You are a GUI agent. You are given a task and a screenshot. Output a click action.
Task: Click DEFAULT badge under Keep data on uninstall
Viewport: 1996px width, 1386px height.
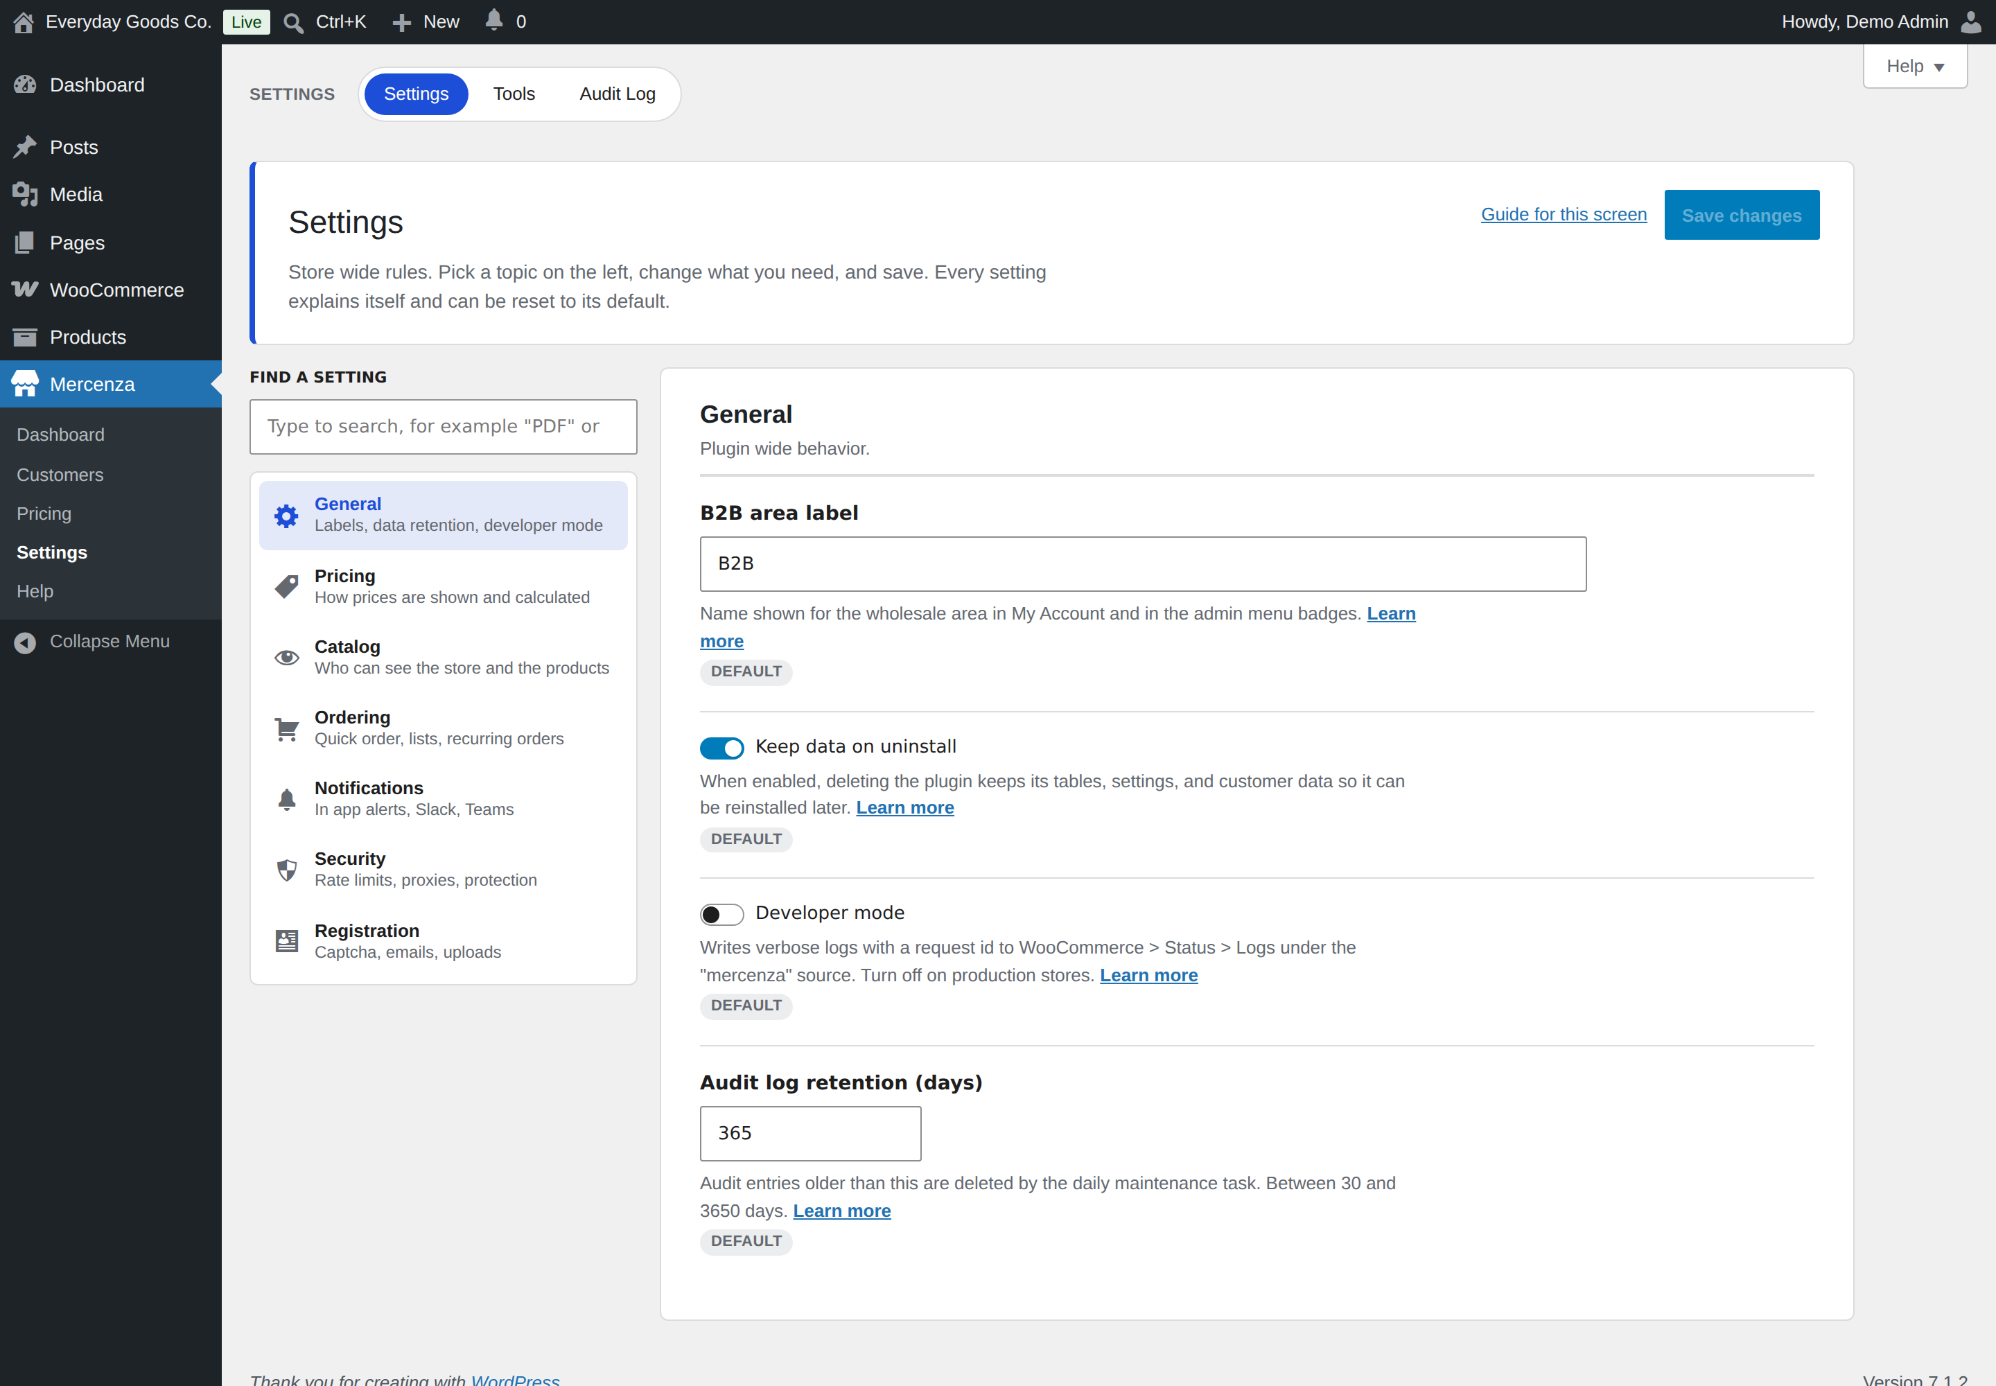tap(746, 839)
